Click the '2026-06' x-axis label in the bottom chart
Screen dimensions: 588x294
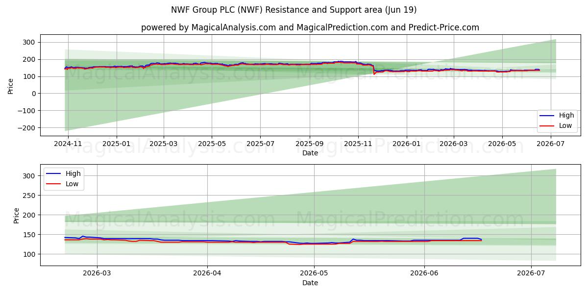point(424,273)
